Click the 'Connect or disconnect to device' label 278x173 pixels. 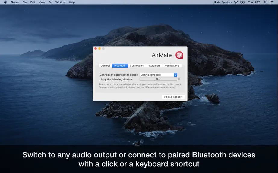[x=118, y=75]
